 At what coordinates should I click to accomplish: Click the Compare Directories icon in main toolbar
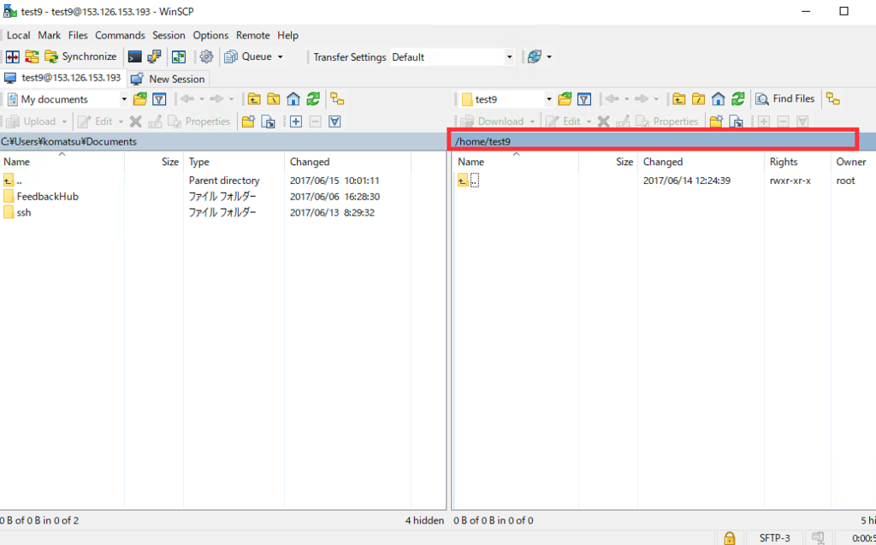(13, 56)
